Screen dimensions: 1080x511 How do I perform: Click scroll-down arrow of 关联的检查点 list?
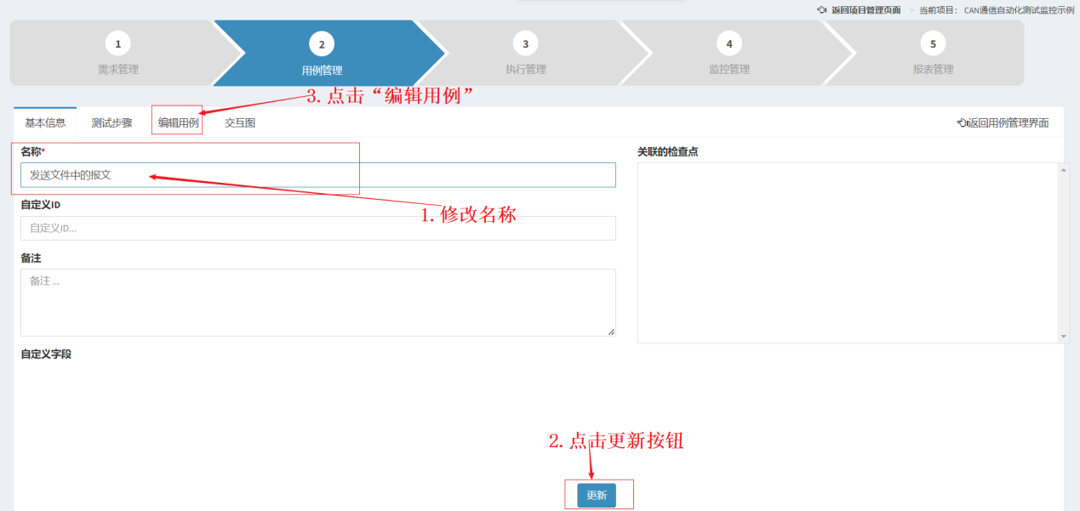pyautogui.click(x=1064, y=337)
